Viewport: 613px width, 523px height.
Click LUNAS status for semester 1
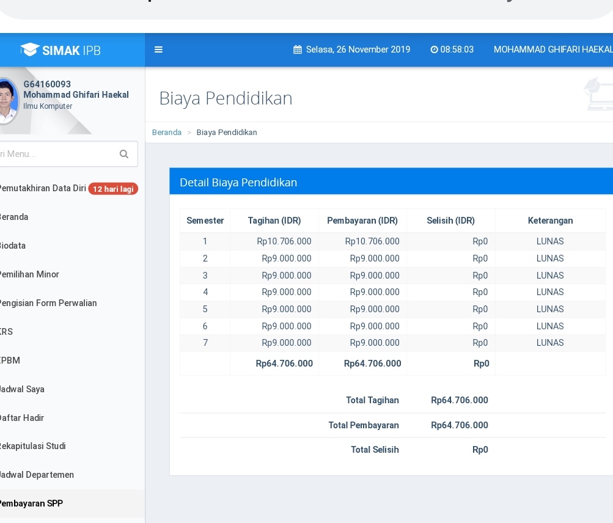[x=550, y=241]
